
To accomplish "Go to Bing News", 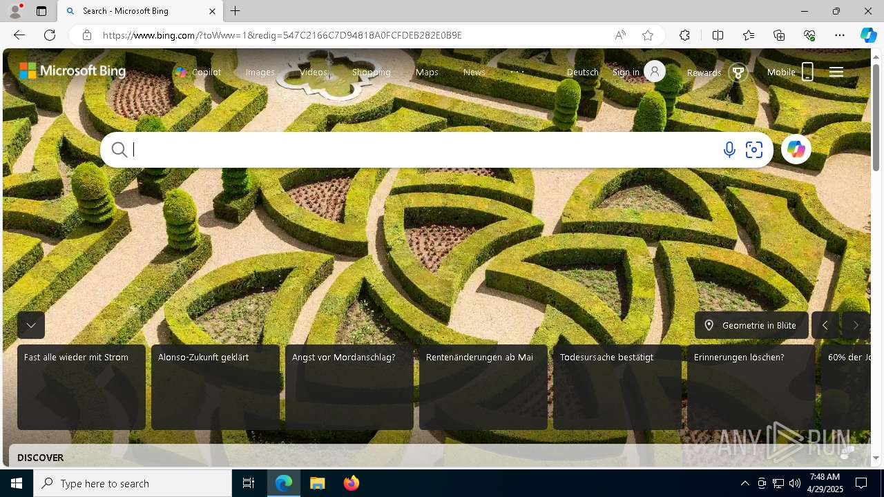I will tap(474, 72).
